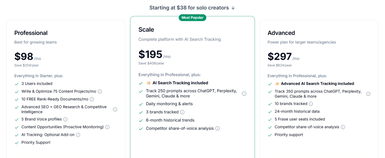Open info for 10 FREE Rank-Ready Documents
Screen dimensions: 385x158
click(92, 99)
